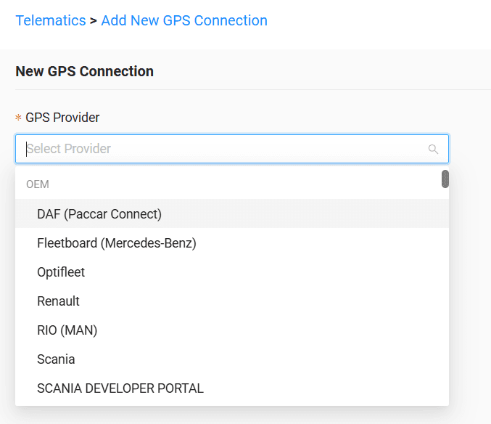Click the New GPS Connection section heading

click(x=84, y=71)
